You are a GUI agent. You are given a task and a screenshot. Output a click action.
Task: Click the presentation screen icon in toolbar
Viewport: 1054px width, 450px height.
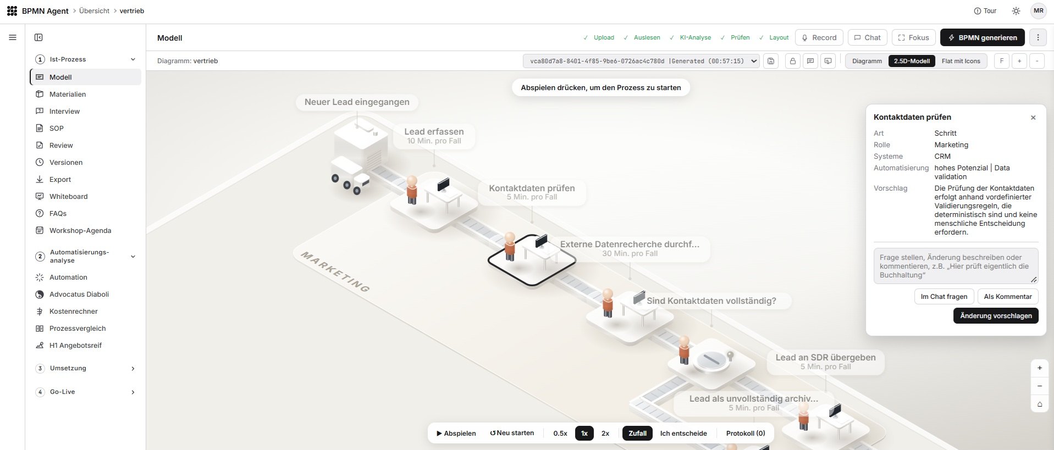[x=828, y=61]
